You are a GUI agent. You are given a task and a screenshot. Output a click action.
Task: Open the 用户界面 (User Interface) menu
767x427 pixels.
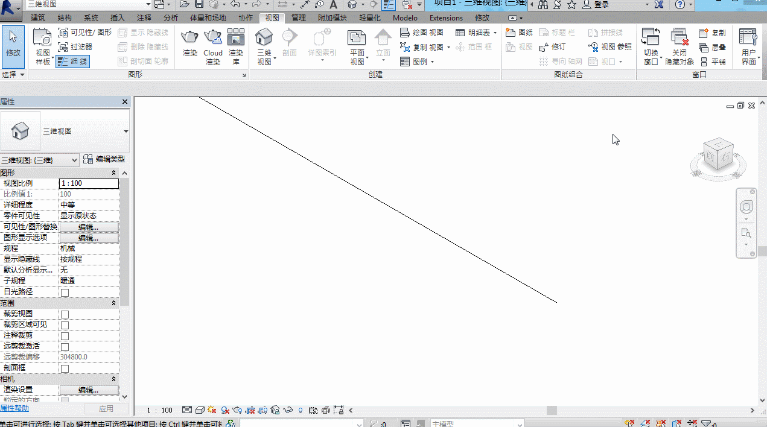tap(748, 46)
